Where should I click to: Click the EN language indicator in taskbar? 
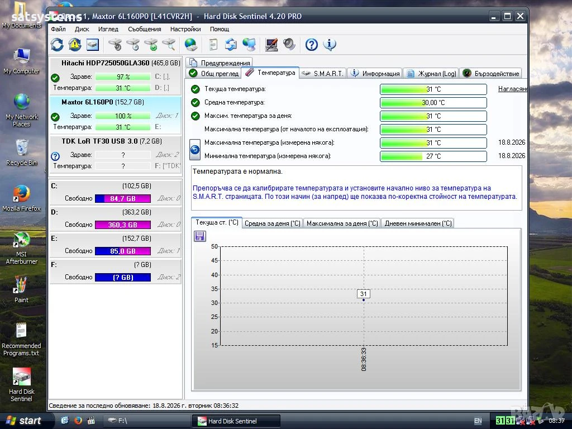coord(478,421)
